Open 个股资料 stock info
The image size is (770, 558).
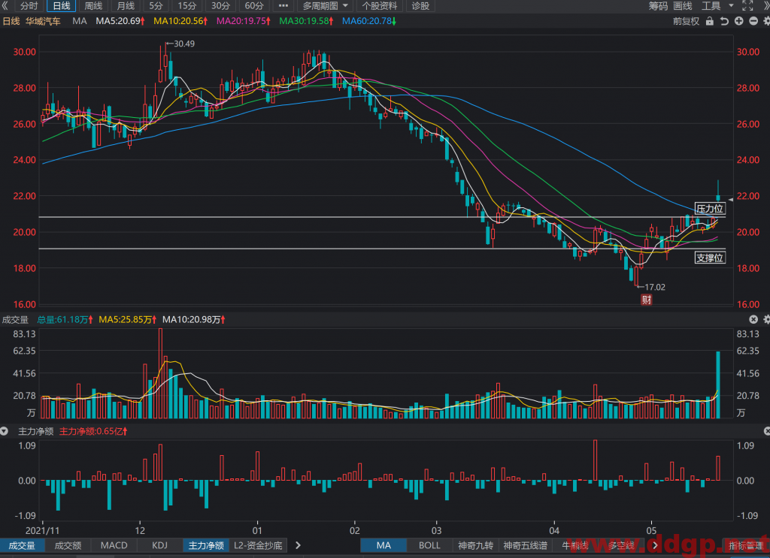(380, 6)
